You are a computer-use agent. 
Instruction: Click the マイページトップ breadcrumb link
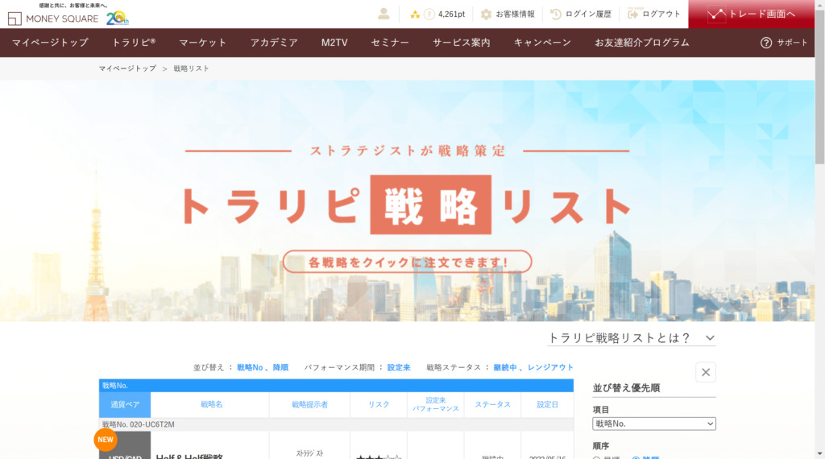(x=127, y=68)
